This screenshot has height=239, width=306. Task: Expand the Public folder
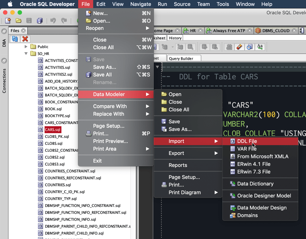pos(26,47)
